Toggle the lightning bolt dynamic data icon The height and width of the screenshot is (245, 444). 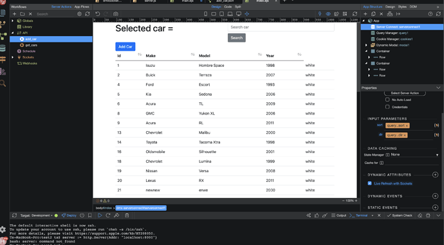320,14
